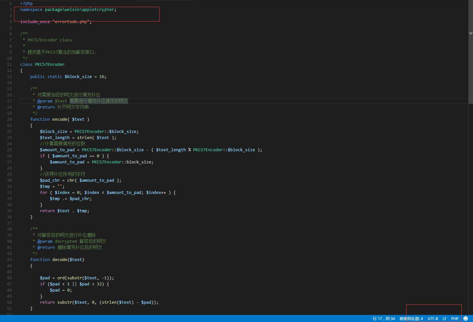Image resolution: width=473 pixels, height=322 pixels.
Task: Change indentation via 制表符长度: 4
Action: 411,319
